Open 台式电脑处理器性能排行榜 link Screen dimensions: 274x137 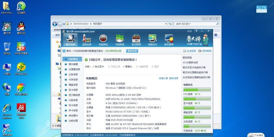pos(196,77)
